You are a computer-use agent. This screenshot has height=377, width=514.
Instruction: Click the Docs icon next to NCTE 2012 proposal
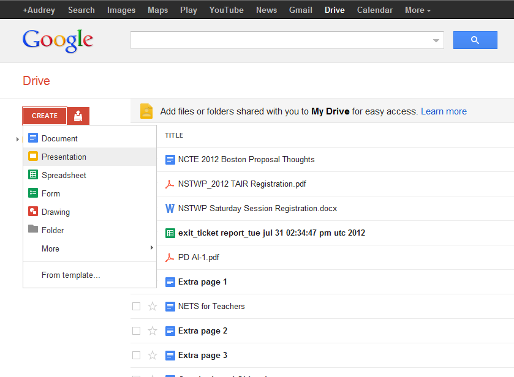(170, 159)
